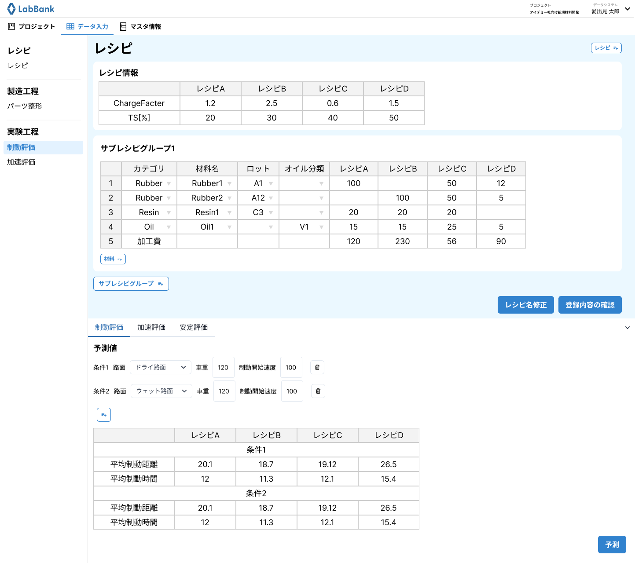
Task: Delete 条件2 with trash icon
Action: [318, 391]
